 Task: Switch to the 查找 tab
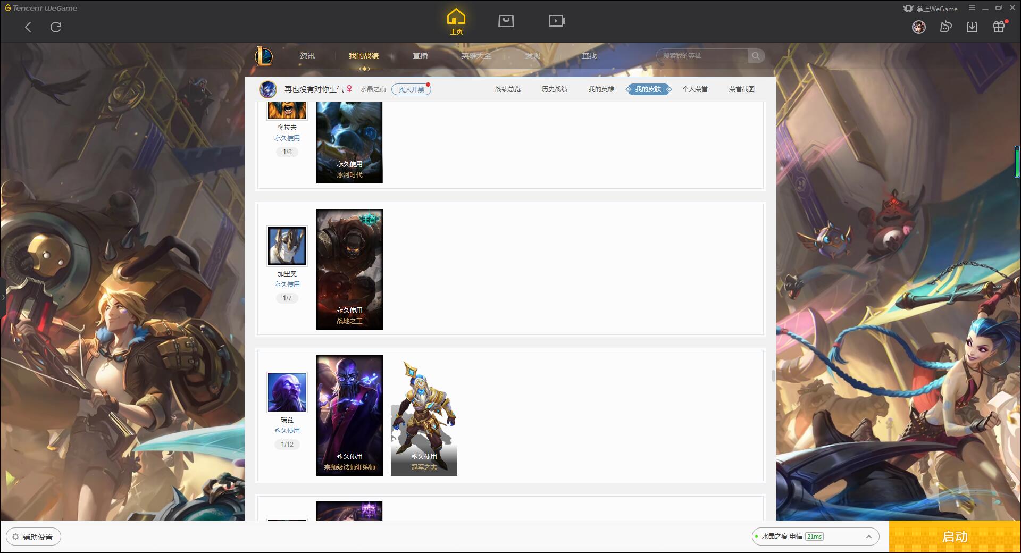coord(589,56)
